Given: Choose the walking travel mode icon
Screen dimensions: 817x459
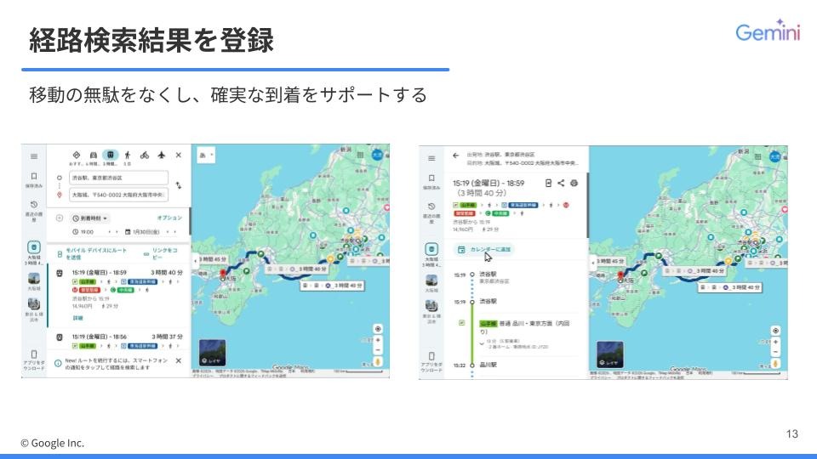Looking at the screenshot, I should [128, 155].
